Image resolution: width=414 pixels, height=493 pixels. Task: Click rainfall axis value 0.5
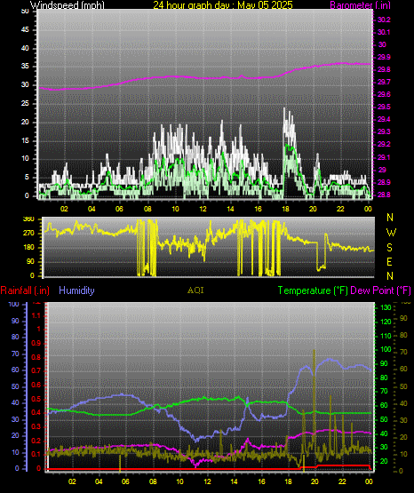[x=36, y=399]
